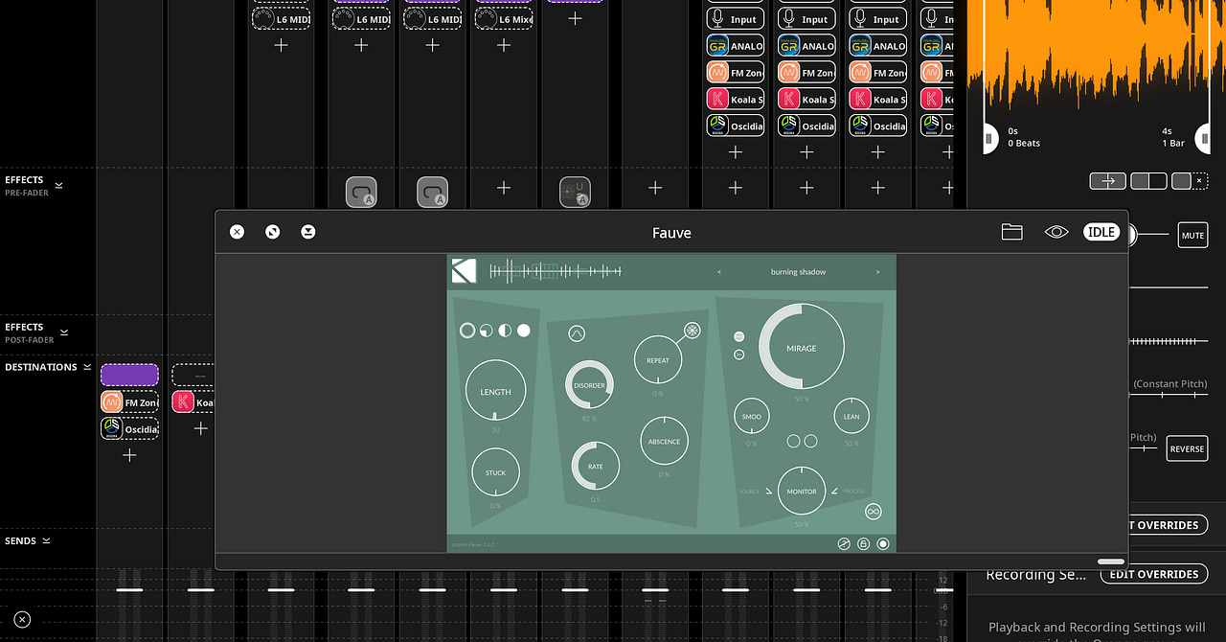This screenshot has width=1226, height=642.
Task: Click the slashed-circle icon in Fauve footer
Action: pyautogui.click(x=844, y=543)
